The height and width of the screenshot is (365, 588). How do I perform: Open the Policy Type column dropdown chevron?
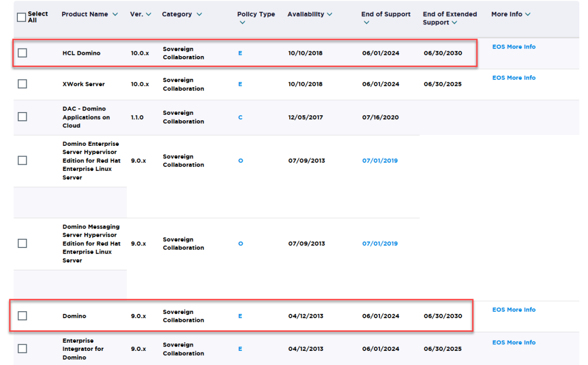coord(242,22)
